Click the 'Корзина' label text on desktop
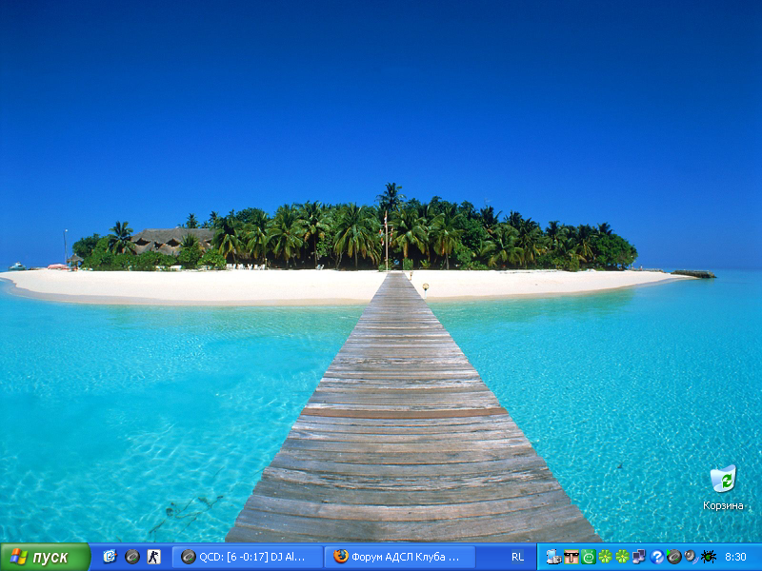The width and height of the screenshot is (762, 571). (723, 505)
